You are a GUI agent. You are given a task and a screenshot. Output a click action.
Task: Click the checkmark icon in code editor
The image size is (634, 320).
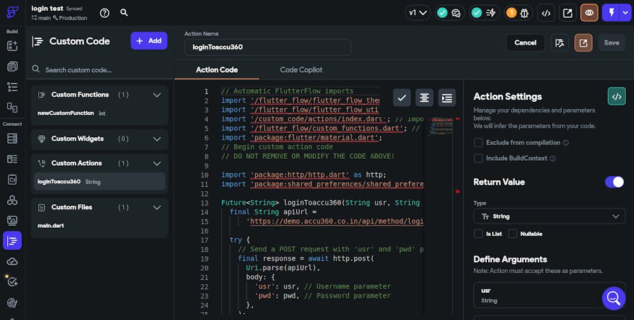point(402,97)
